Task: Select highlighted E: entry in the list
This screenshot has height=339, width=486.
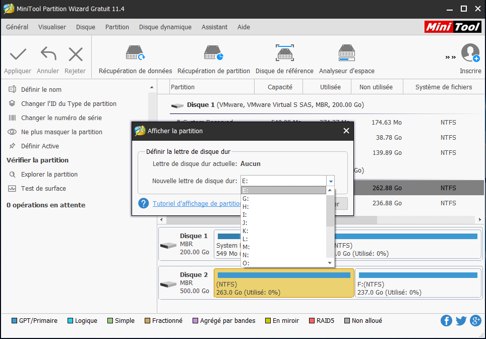Action: coord(284,190)
